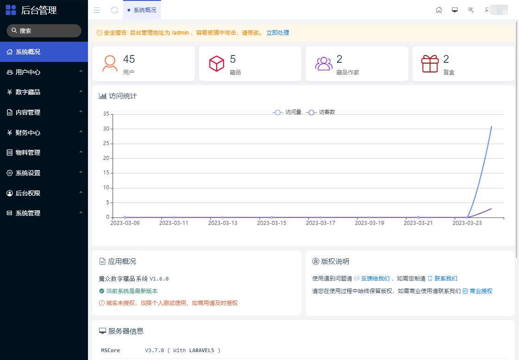519x360 pixels.
Task: Expand the 物料管理 menu arrow
Action: point(81,152)
